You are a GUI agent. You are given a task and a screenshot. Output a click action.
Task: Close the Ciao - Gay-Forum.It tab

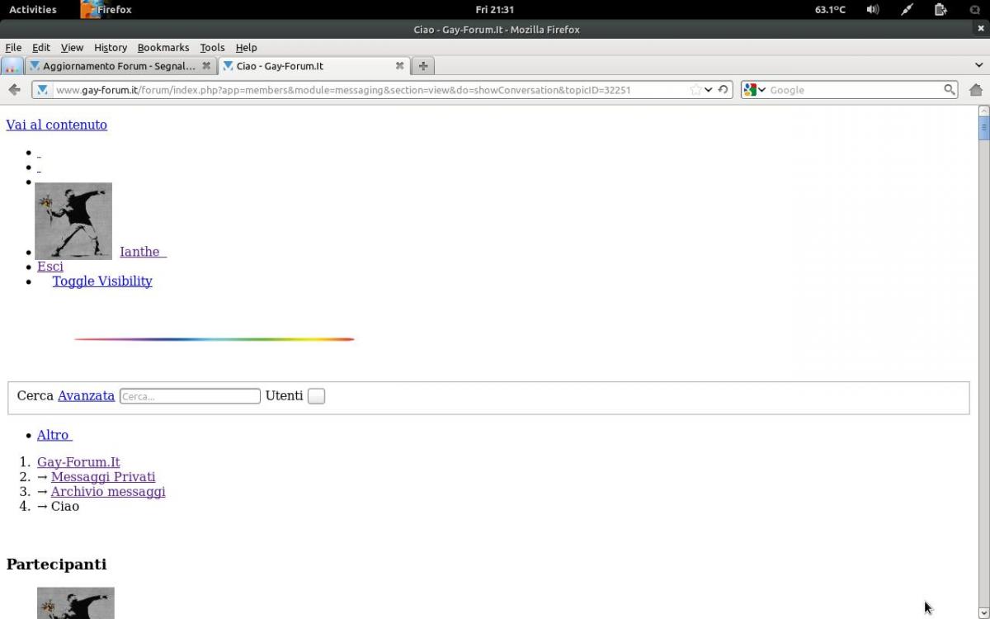[x=399, y=66]
